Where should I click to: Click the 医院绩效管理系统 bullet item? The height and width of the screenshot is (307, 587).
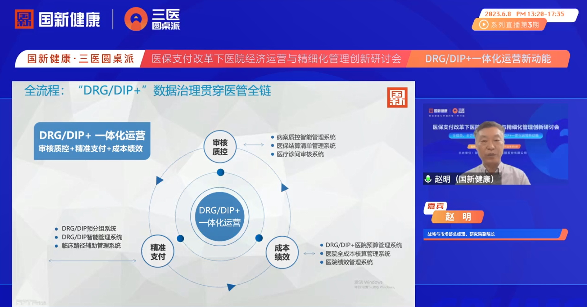tap(349, 262)
